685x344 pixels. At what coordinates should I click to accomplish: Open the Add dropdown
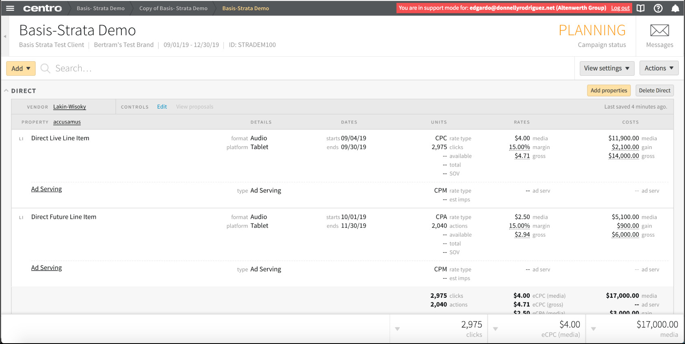21,68
